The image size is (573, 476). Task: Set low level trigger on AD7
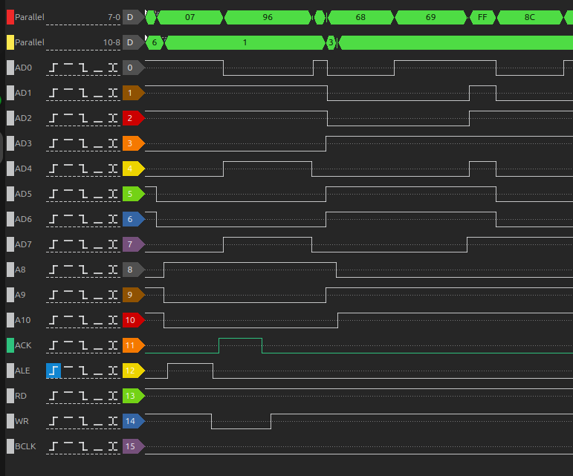pyautogui.click(x=98, y=244)
